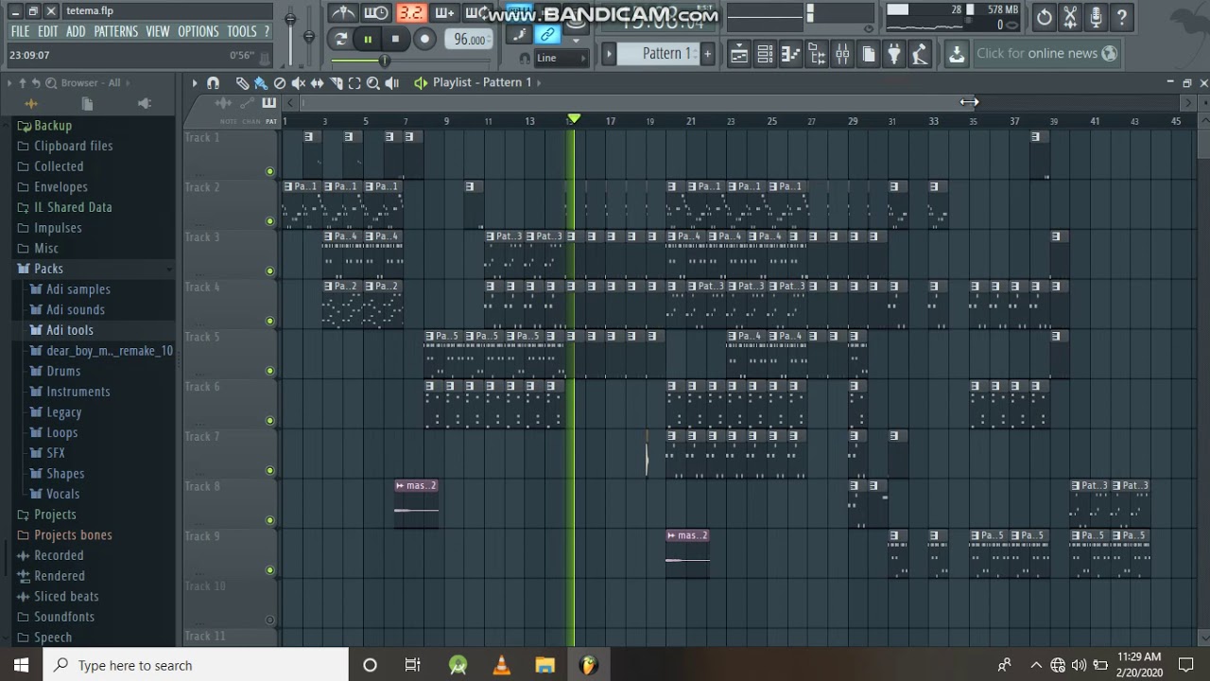Image resolution: width=1210 pixels, height=681 pixels.
Task: Arm the record button
Action: coord(424,39)
